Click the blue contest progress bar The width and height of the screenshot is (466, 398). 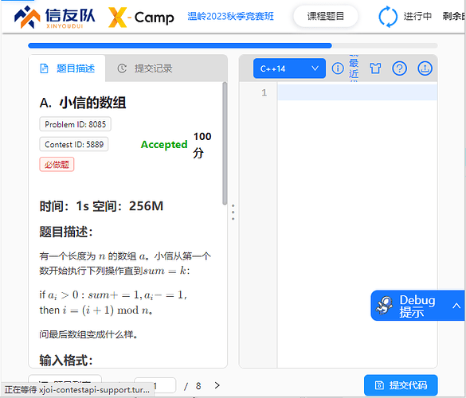(180, 45)
